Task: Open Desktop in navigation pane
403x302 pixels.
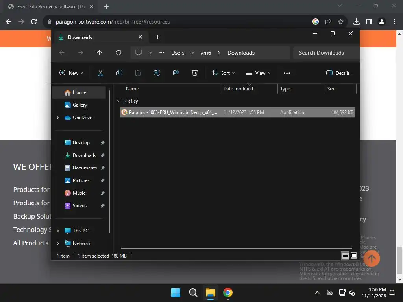Action: click(x=79, y=142)
